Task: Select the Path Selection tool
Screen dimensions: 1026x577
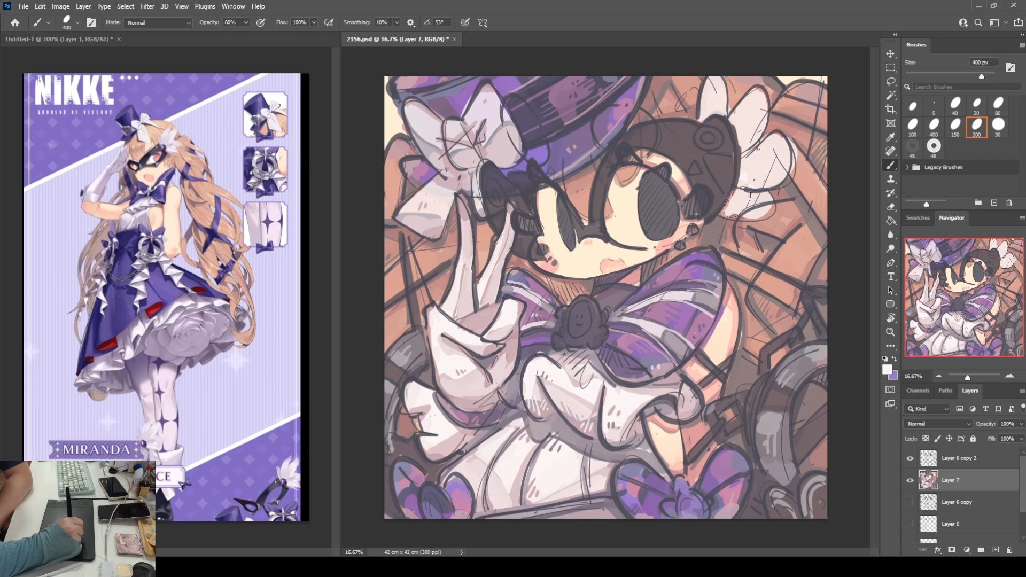Action: [890, 291]
